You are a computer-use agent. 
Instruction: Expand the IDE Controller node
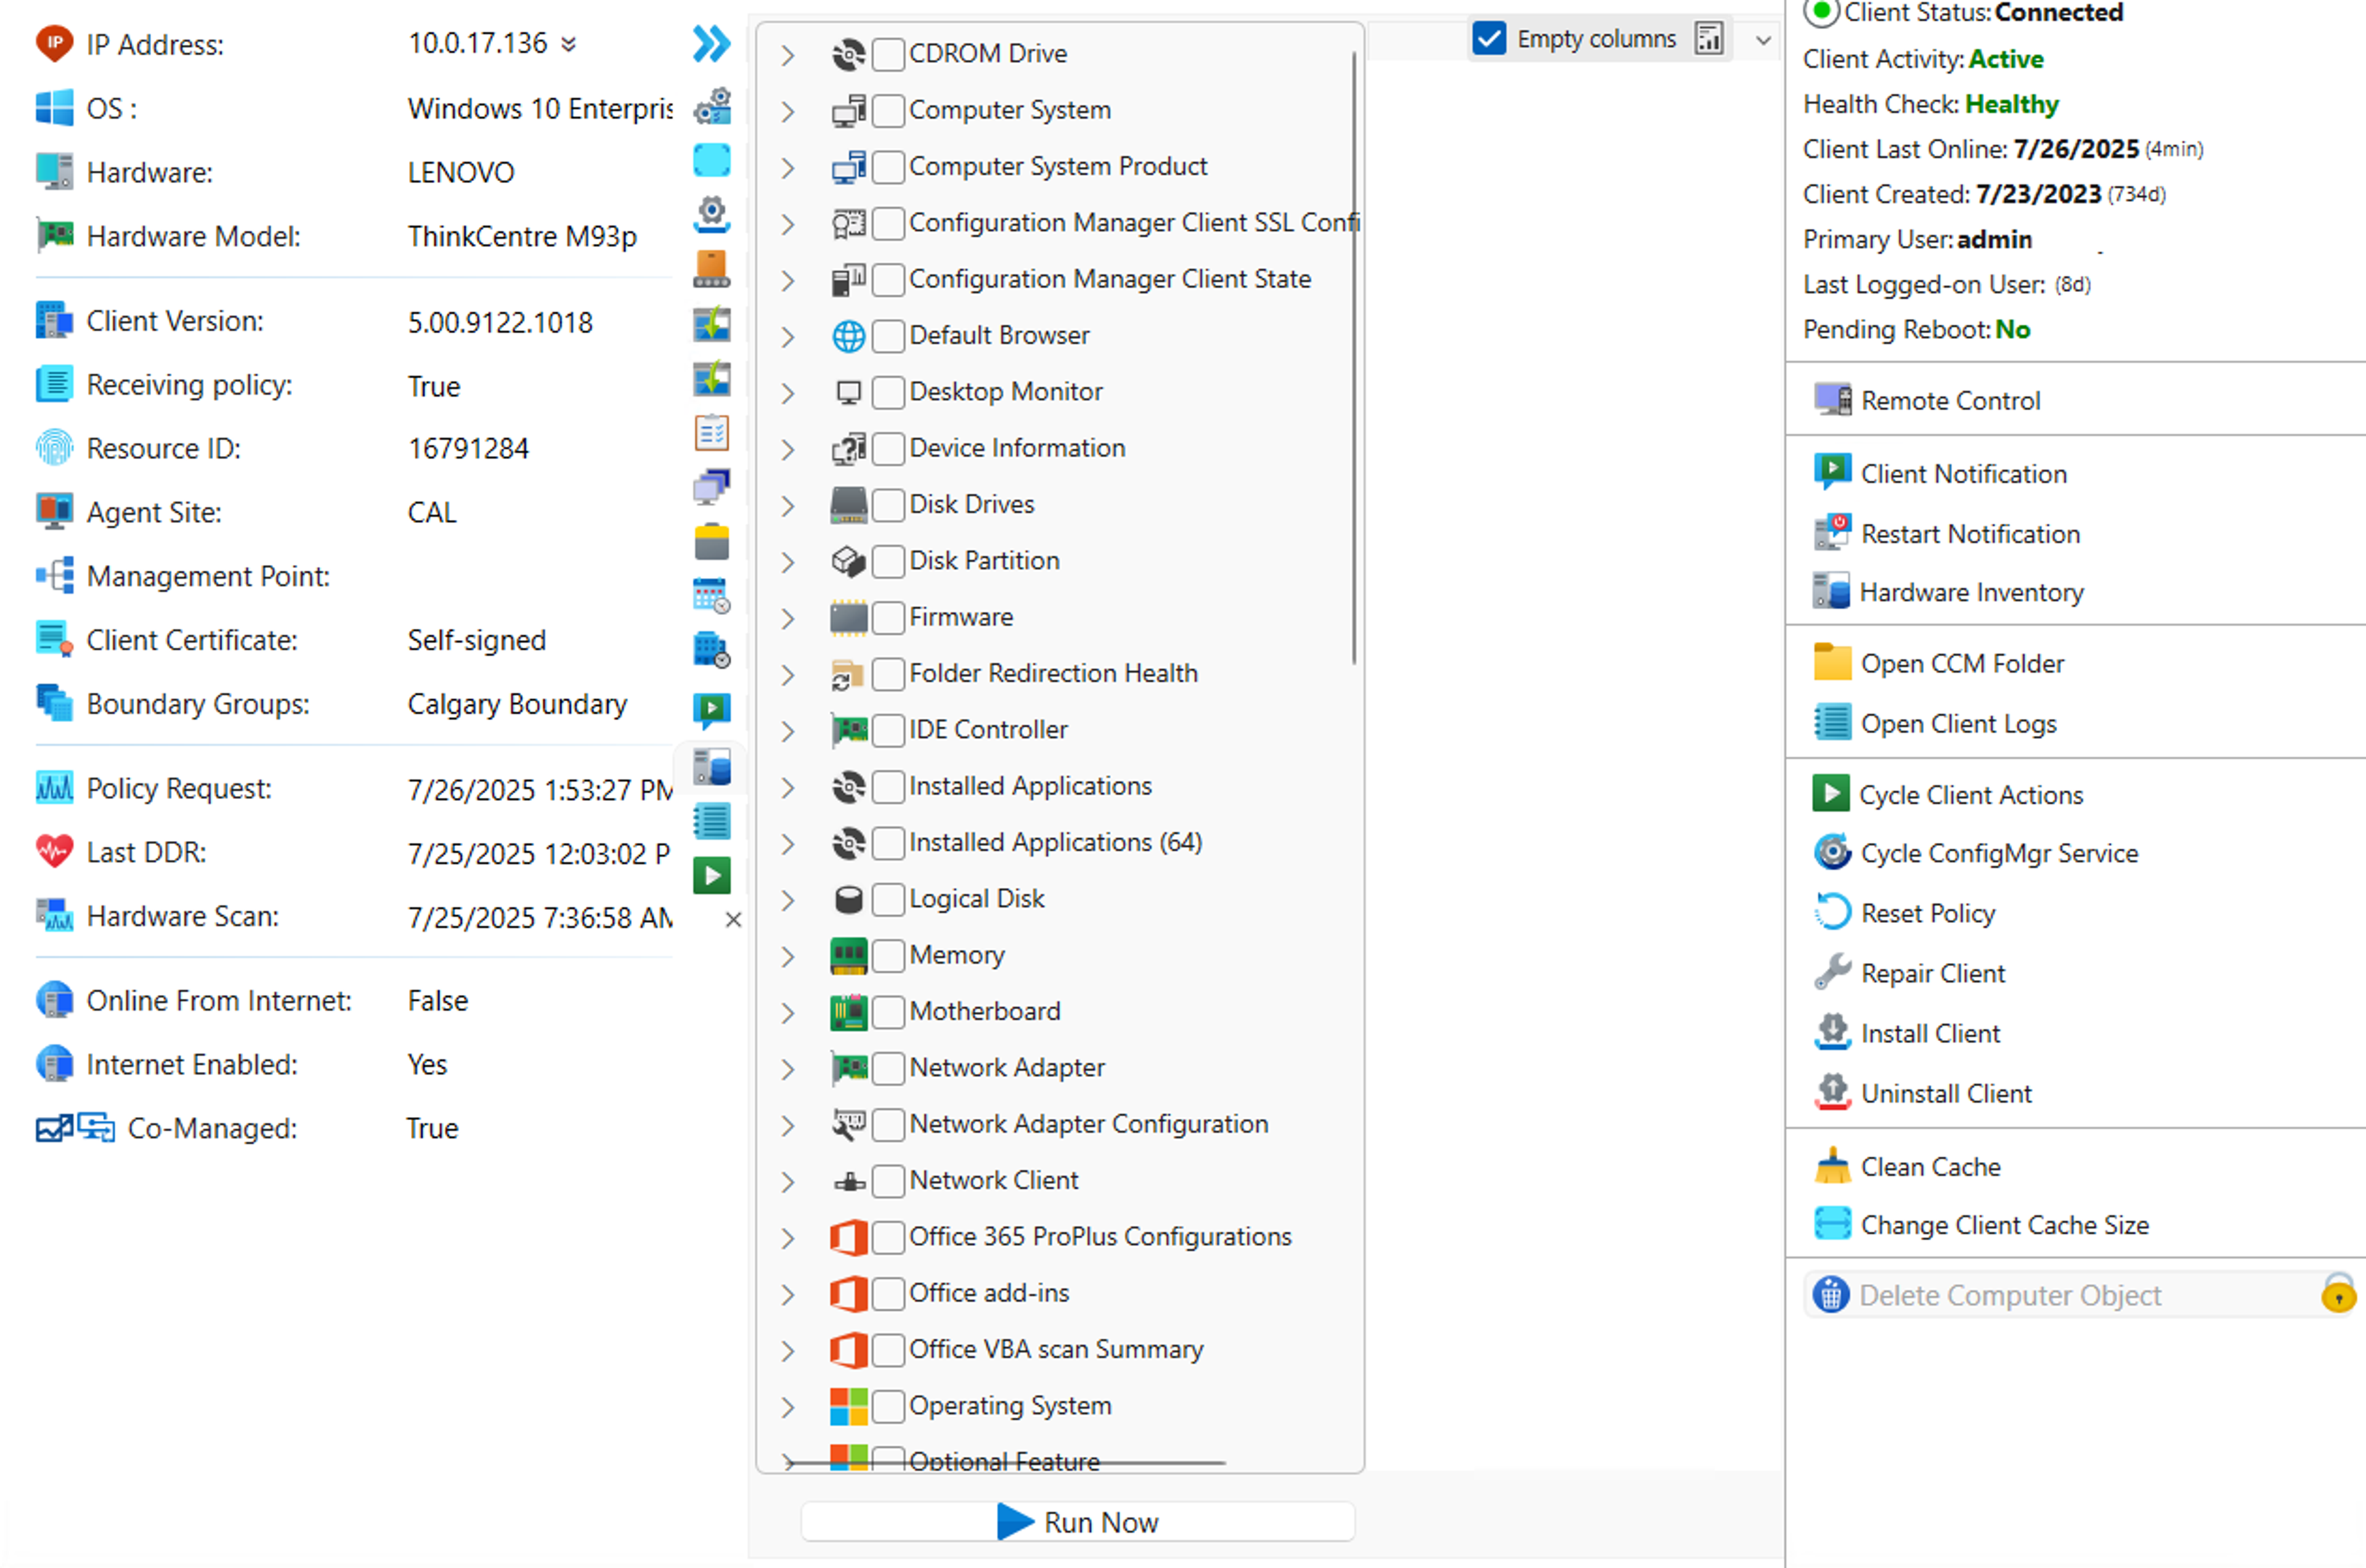click(788, 731)
